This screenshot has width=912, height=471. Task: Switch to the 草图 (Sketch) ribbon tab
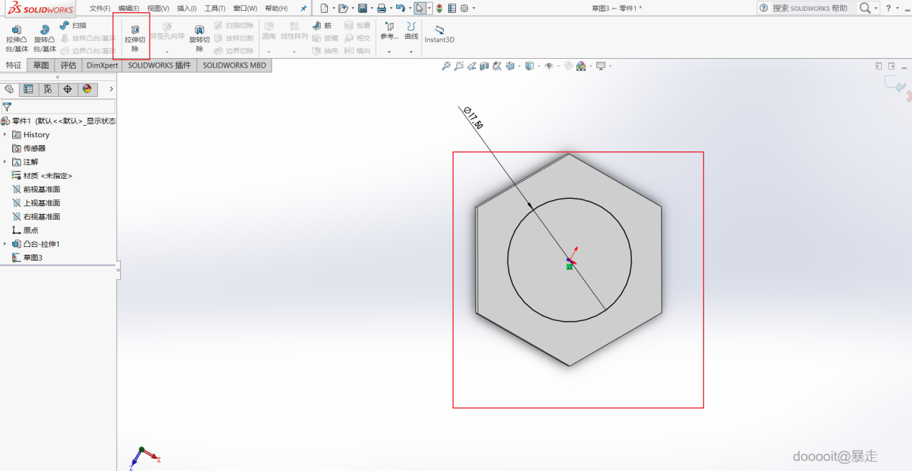tap(41, 65)
